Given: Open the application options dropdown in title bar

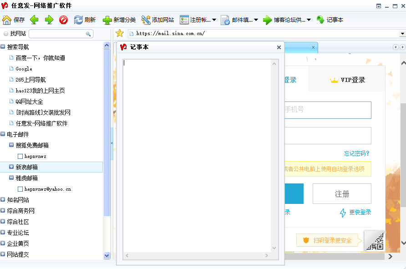Looking at the screenshot, I should pos(379,6).
